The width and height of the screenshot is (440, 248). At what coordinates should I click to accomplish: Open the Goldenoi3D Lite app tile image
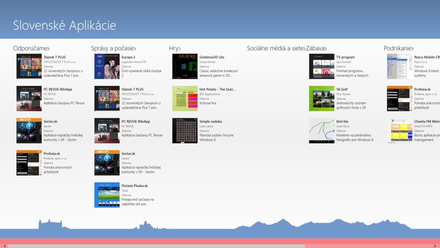pos(185,66)
